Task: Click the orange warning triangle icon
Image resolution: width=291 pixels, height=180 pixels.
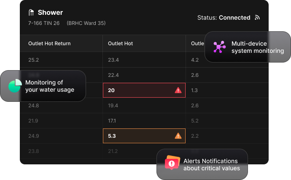Action: coord(178,136)
